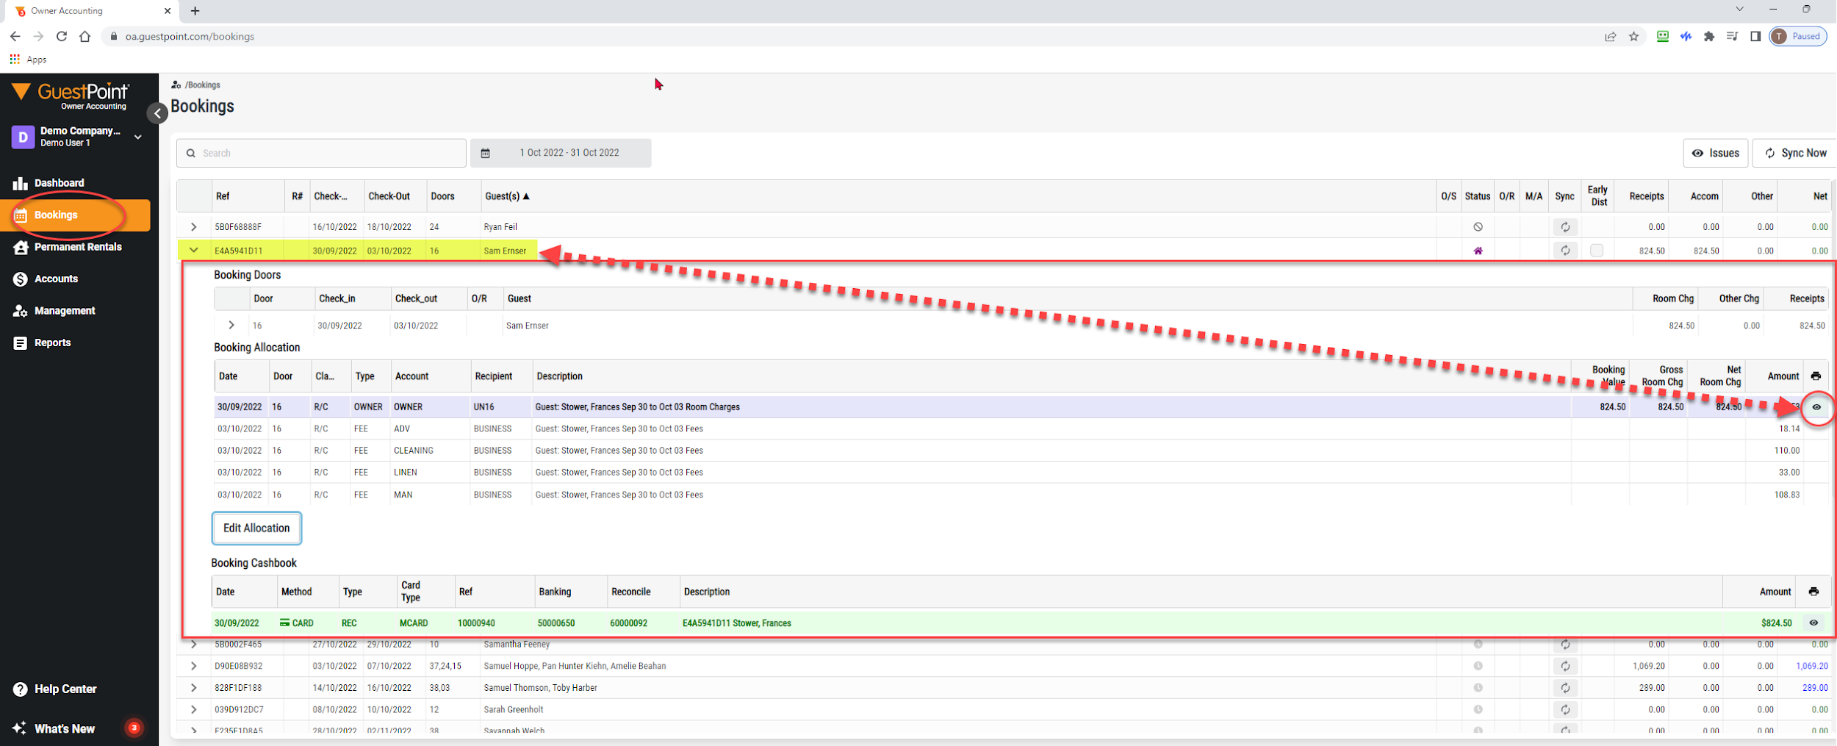Click the /Bookings breadcrumb
Screen dimensions: 1837x746
point(202,85)
